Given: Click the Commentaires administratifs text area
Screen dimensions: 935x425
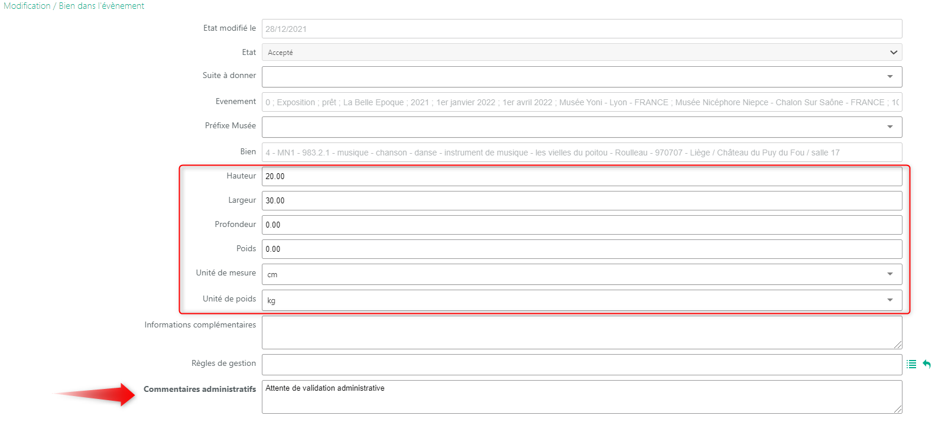Looking at the screenshot, I should click(x=582, y=397).
